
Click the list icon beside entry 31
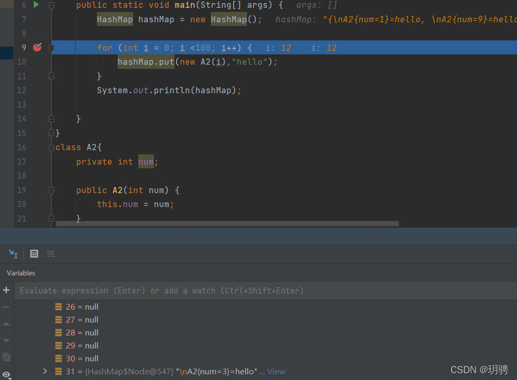59,371
